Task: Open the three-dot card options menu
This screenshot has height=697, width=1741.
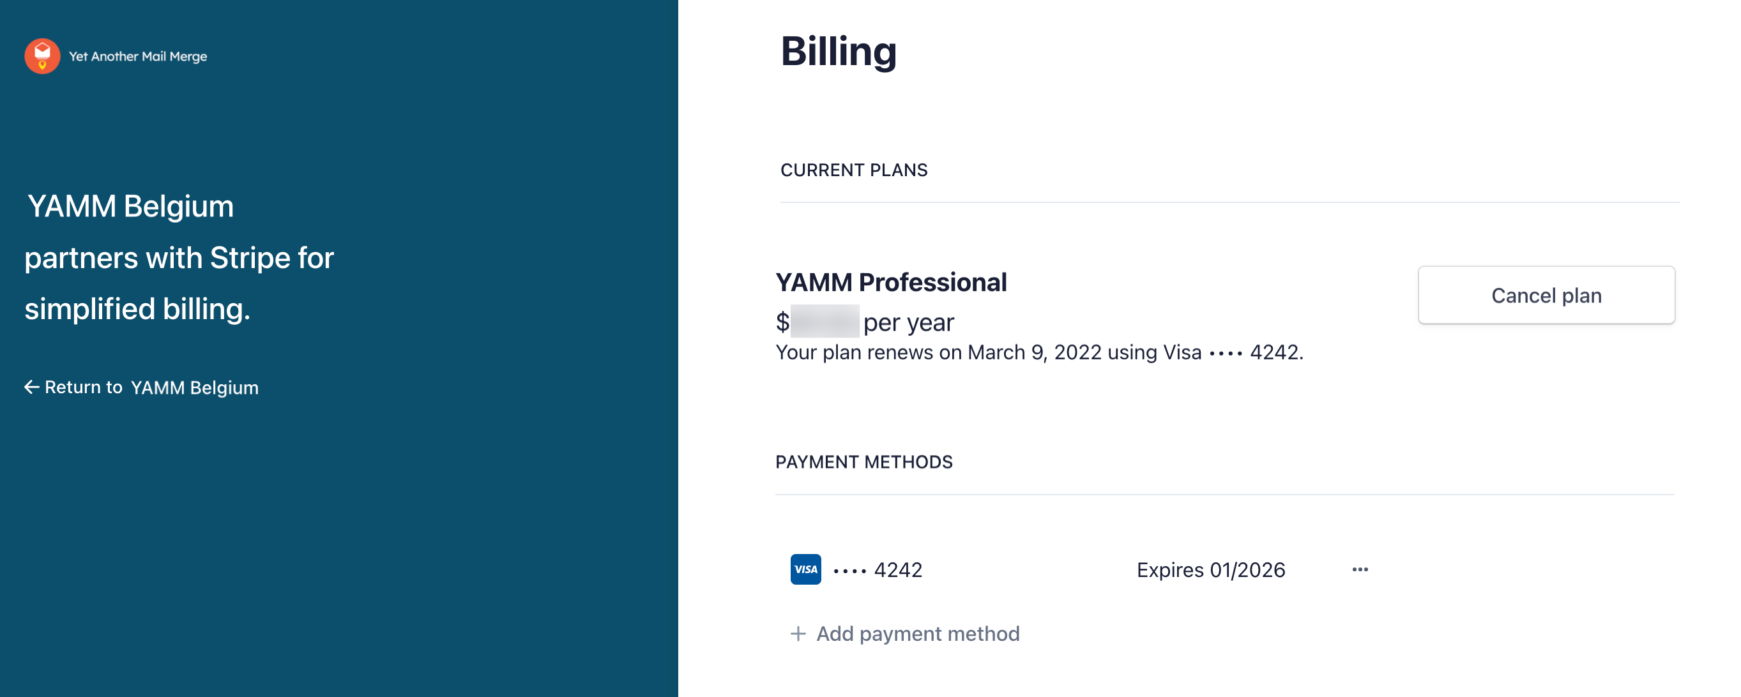Action: tap(1360, 569)
